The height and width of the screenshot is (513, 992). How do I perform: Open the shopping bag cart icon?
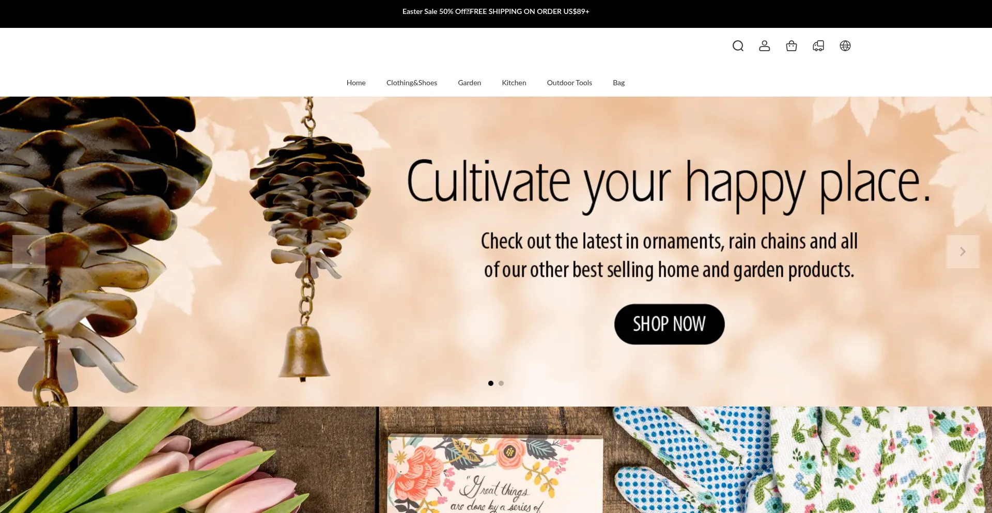(x=792, y=46)
